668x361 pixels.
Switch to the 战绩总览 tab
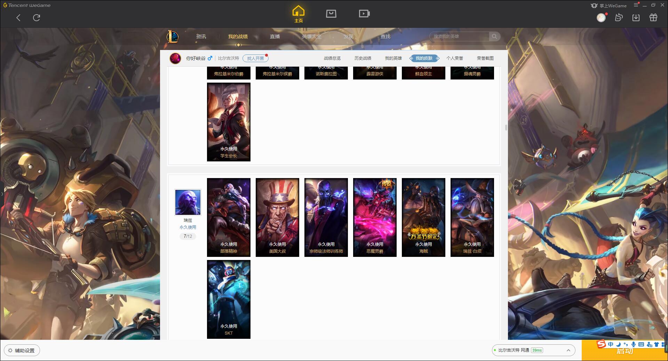332,58
